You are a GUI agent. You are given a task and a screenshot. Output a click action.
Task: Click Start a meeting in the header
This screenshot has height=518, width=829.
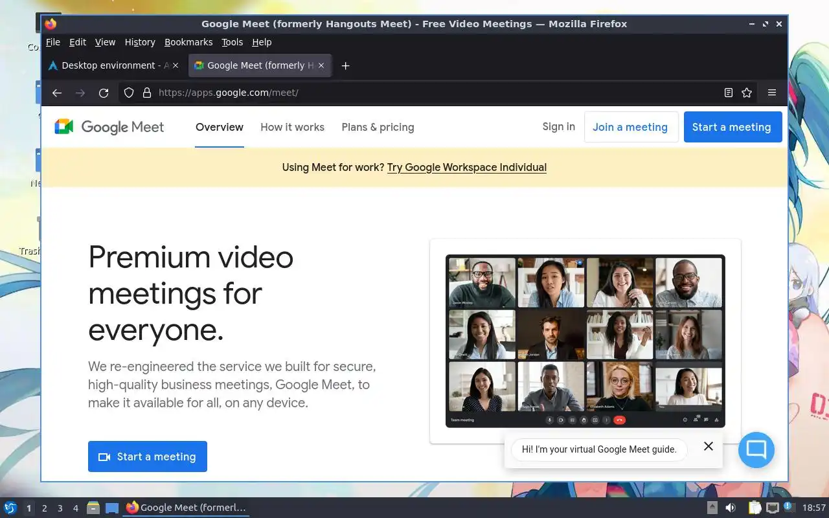click(732, 127)
